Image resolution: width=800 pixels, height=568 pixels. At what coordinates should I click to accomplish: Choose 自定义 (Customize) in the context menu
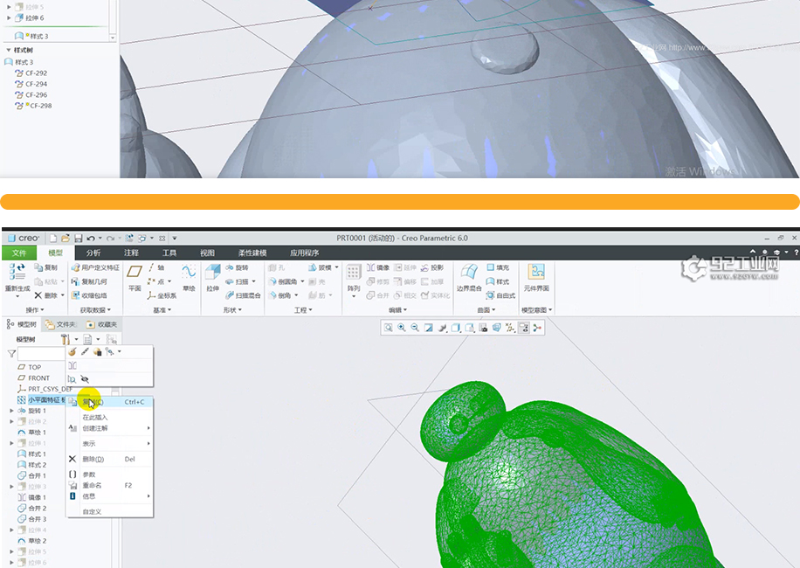click(110, 512)
